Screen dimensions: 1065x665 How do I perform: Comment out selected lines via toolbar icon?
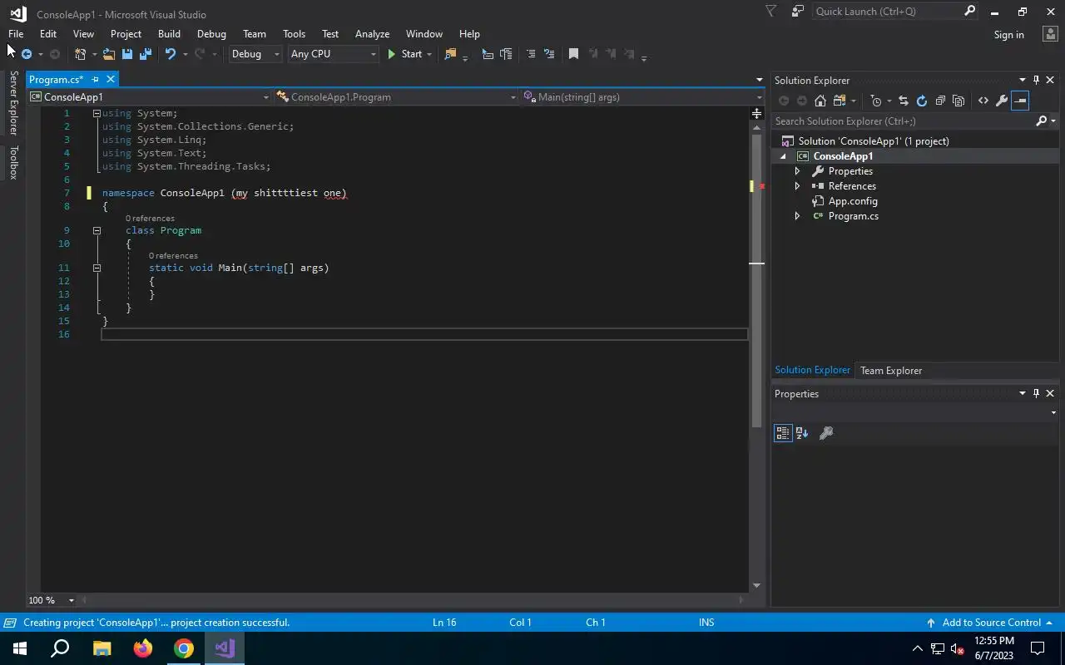click(x=531, y=54)
